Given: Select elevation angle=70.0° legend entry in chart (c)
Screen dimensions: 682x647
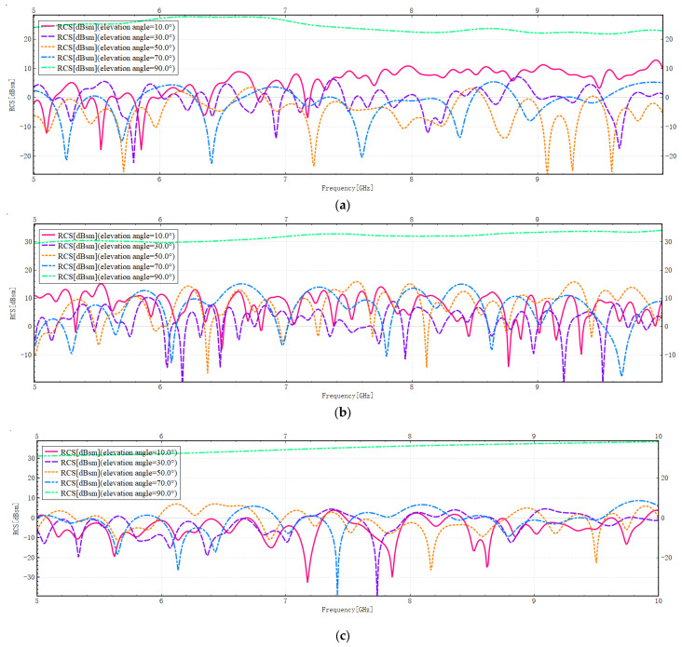Looking at the screenshot, I should point(111,483).
